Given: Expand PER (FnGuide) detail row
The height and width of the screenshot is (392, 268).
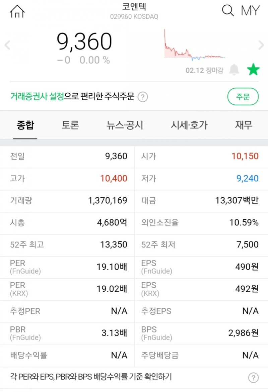Looking at the screenshot, I should point(67,267).
